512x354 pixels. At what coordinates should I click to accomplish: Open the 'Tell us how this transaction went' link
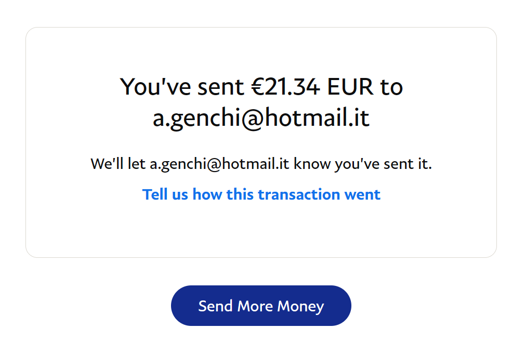click(x=261, y=194)
